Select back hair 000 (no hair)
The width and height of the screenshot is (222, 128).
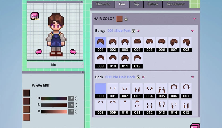[x=101, y=91]
